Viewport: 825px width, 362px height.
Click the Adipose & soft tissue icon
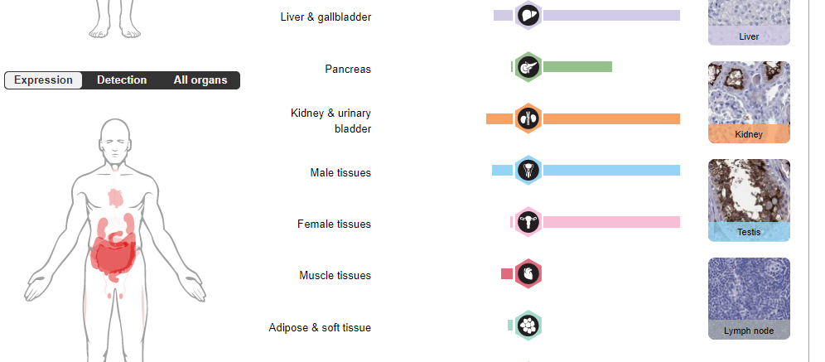[528, 326]
